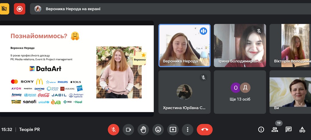Toggle the camera on or off
311x140 pixels.
[128, 129]
